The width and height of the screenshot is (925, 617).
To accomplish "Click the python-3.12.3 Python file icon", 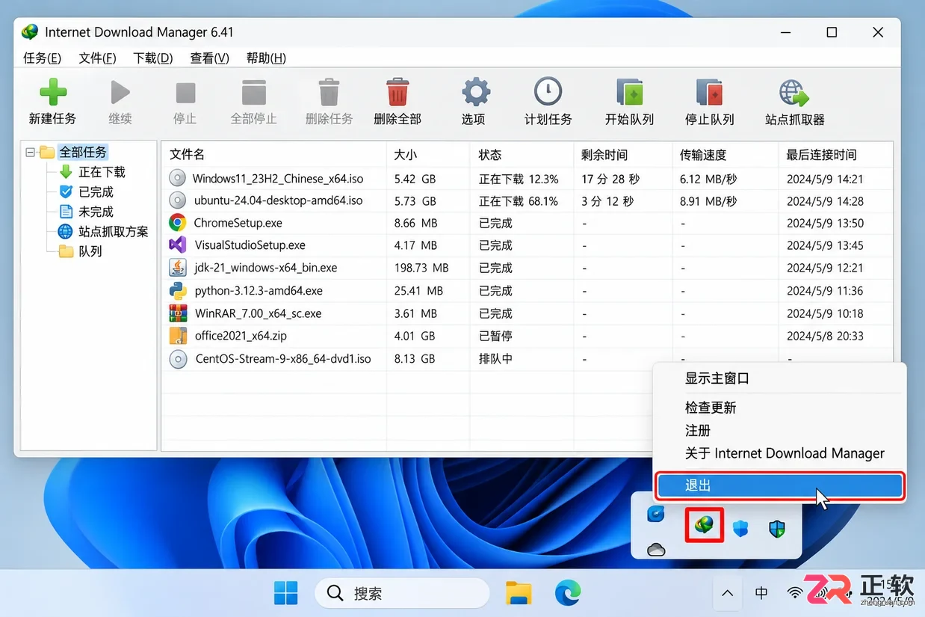I will pos(177,290).
